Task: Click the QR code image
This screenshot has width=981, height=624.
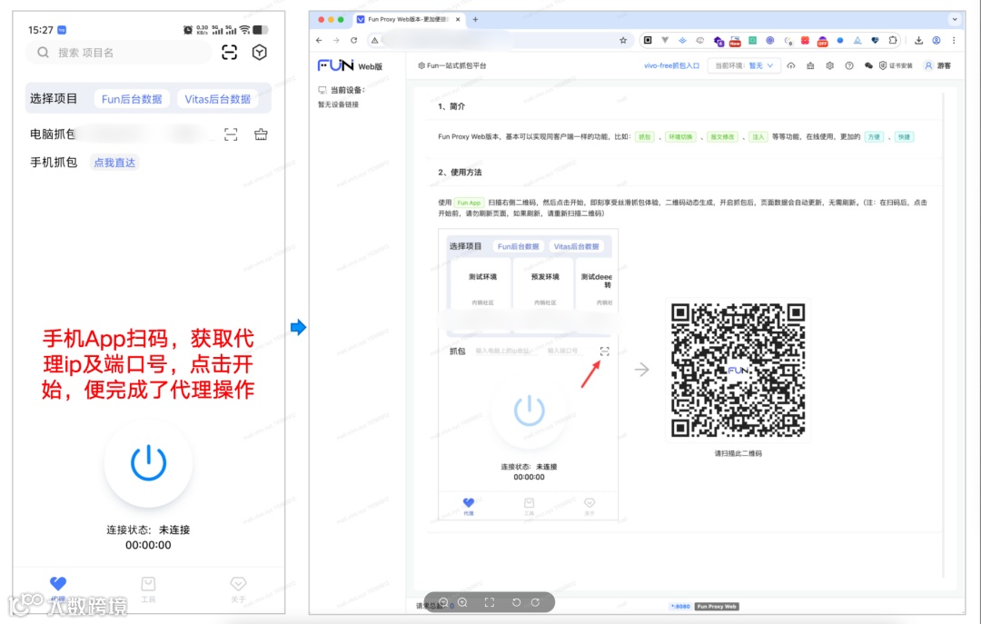Action: click(738, 370)
